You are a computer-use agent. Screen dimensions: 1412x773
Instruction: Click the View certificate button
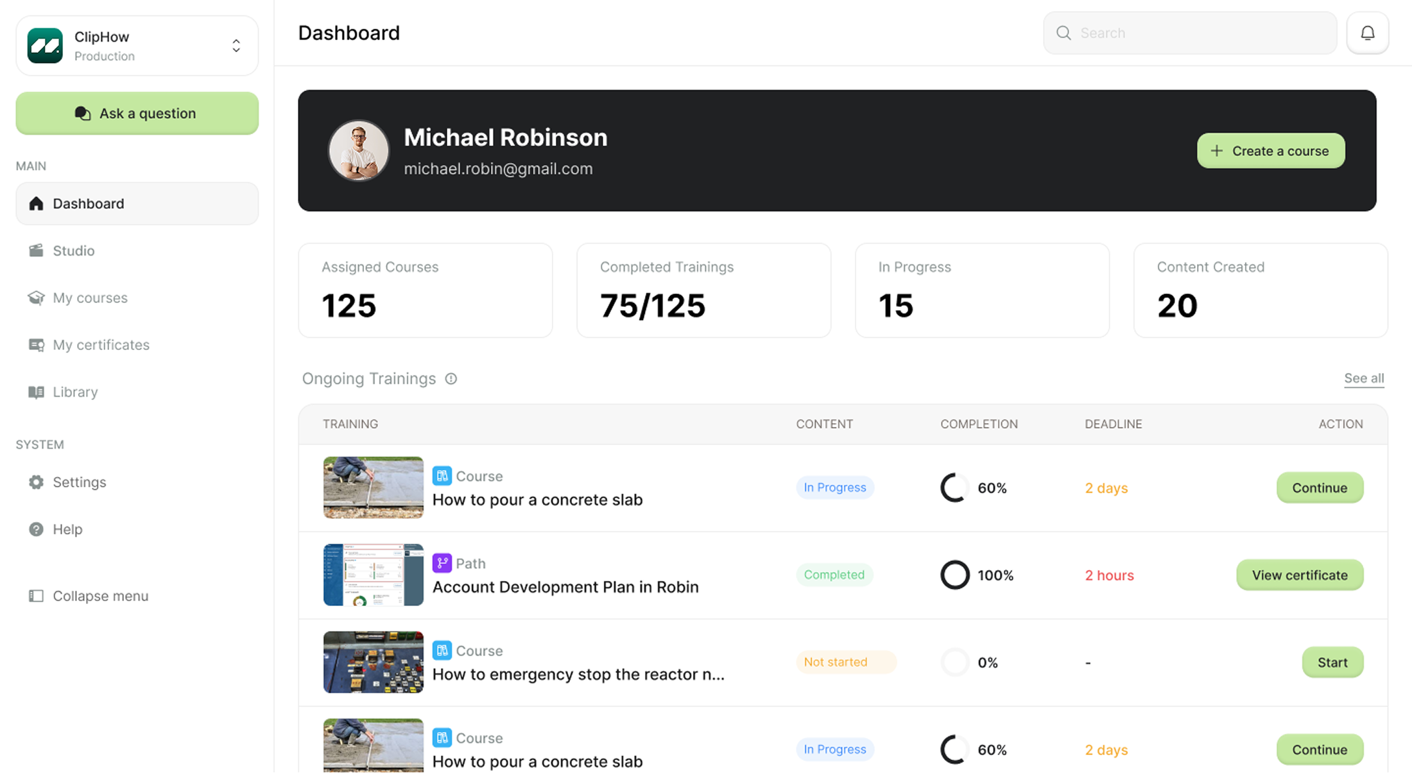pos(1300,575)
